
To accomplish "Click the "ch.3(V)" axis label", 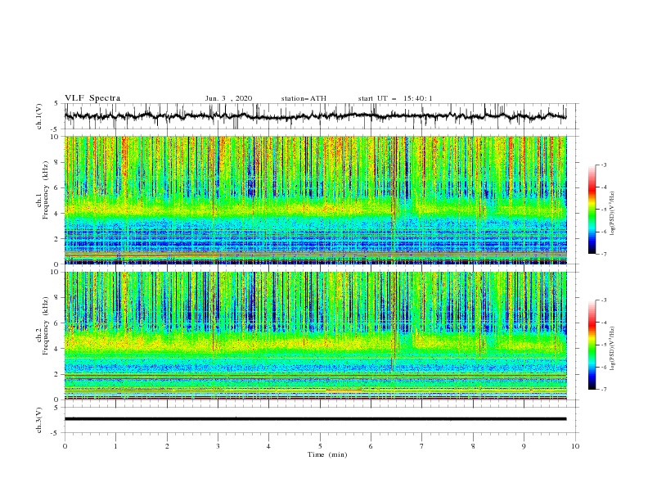I will [x=39, y=420].
